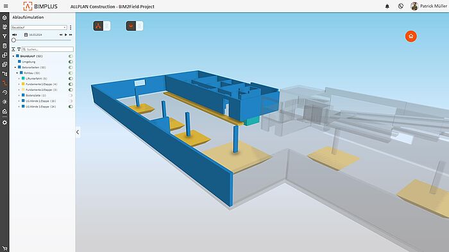Click the simulation timeline slider handle
Image resolution: width=449 pixels, height=252 pixels.
click(13, 40)
